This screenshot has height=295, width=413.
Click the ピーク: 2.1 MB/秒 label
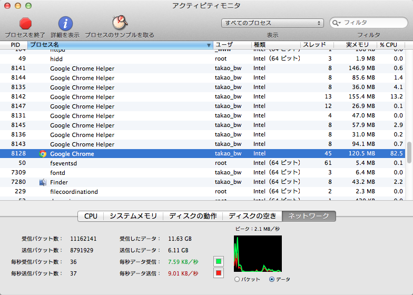coord(257,229)
